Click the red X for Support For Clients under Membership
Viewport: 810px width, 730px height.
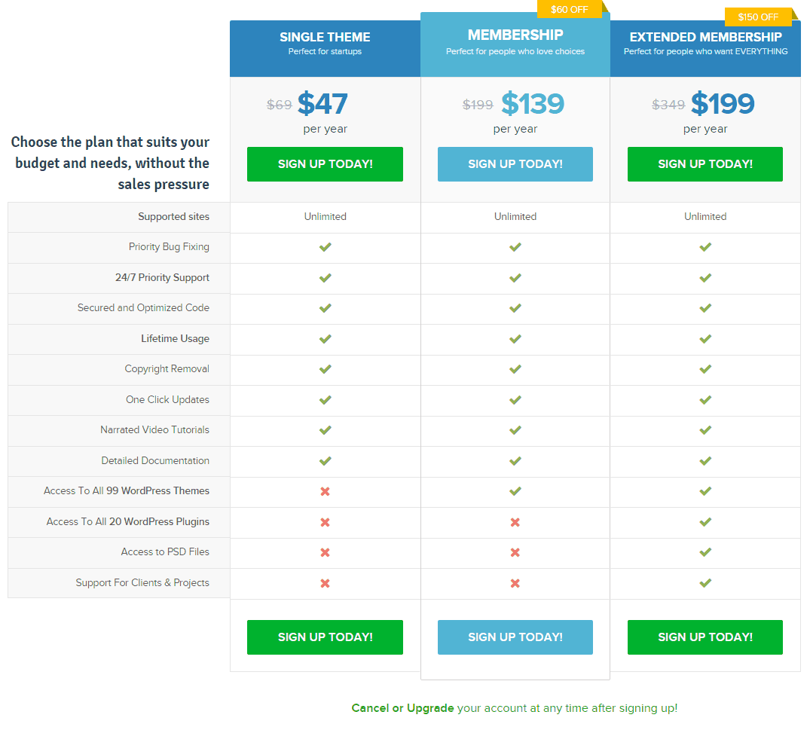click(515, 583)
